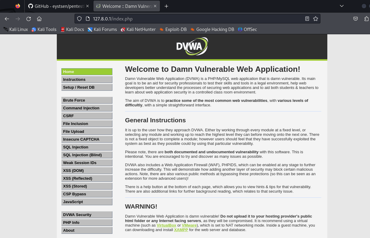Viewport: 370px width, 238px height.
Task: Open the File Inclusion module
Action: (x=87, y=124)
